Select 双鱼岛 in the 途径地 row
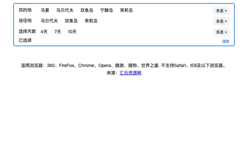The height and width of the screenshot is (155, 248). click(71, 21)
